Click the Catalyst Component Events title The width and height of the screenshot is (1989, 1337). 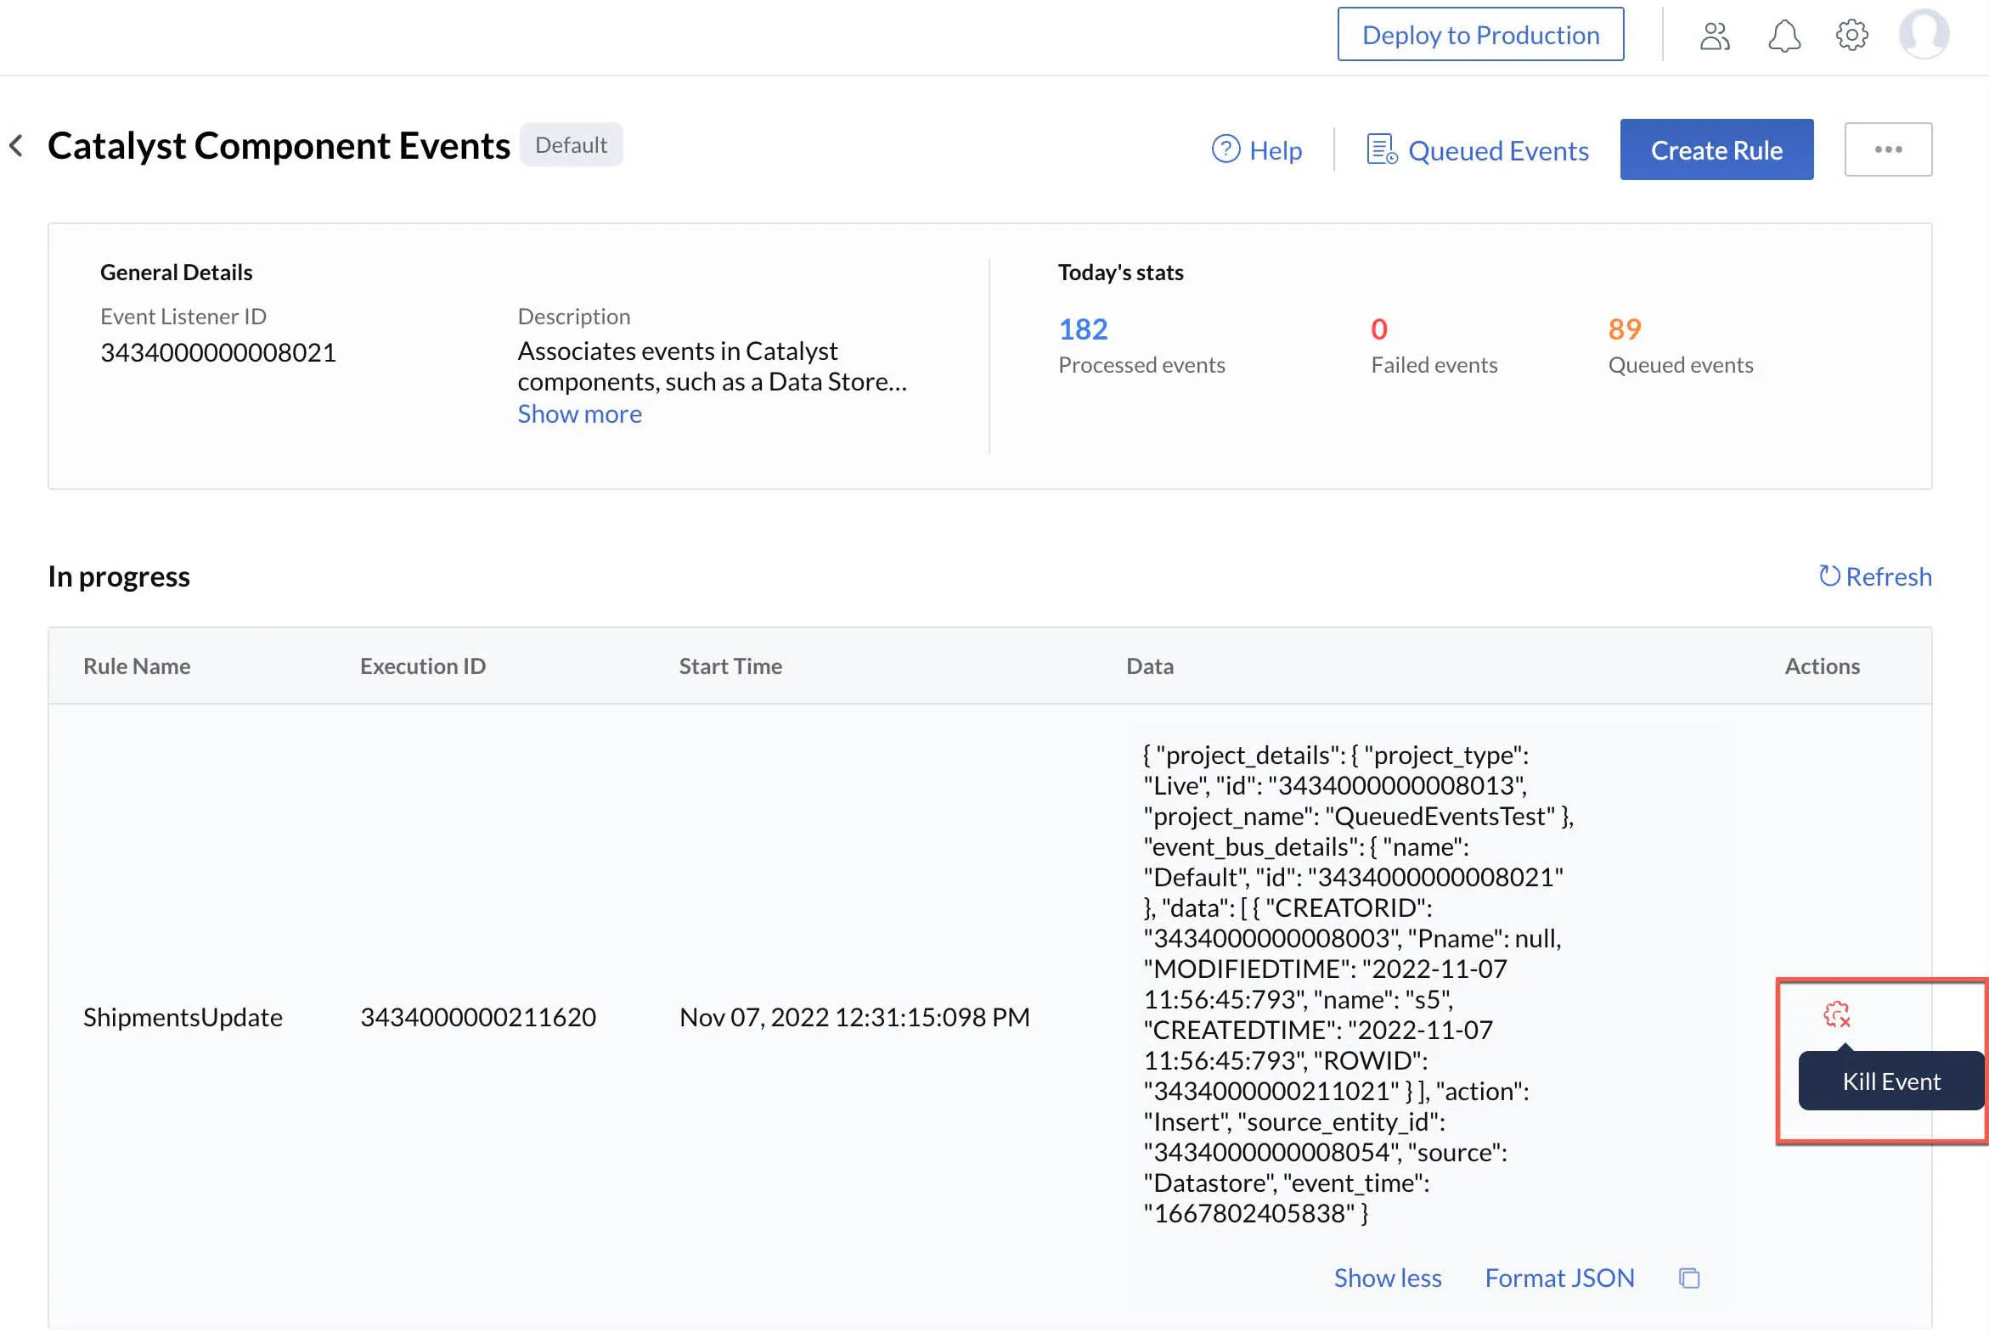pyautogui.click(x=279, y=146)
